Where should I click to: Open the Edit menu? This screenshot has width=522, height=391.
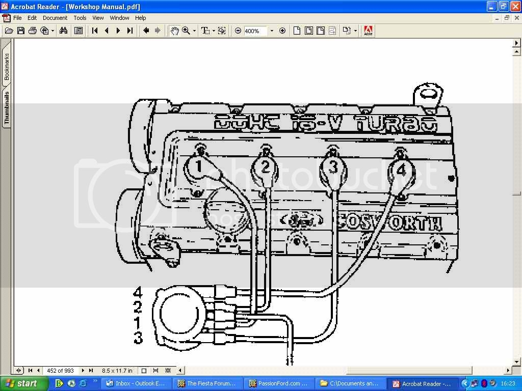[32, 18]
